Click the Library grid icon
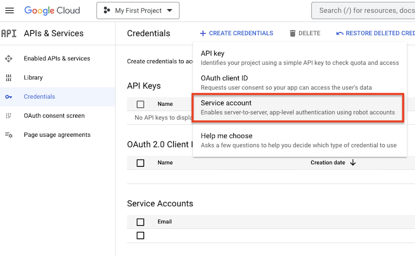The height and width of the screenshot is (256, 415). coord(8,78)
